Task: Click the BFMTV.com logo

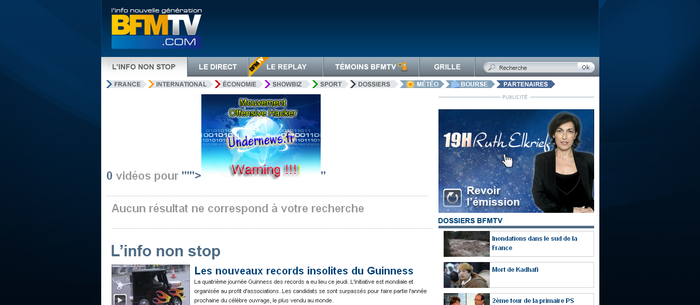Action: point(156,29)
